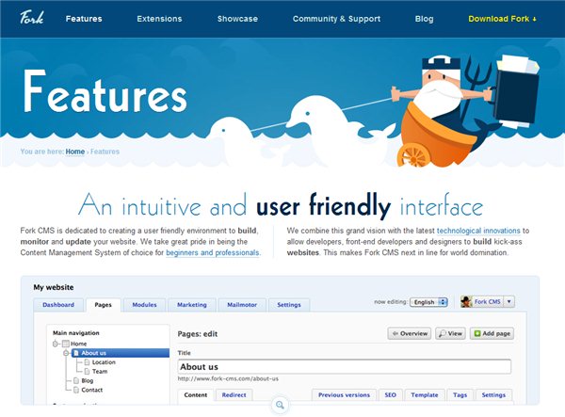Click the Fork logo in the header

32,17
